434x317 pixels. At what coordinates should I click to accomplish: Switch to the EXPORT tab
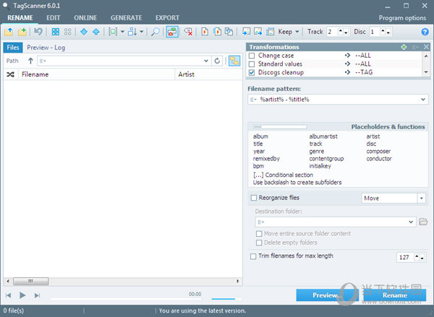tap(167, 18)
